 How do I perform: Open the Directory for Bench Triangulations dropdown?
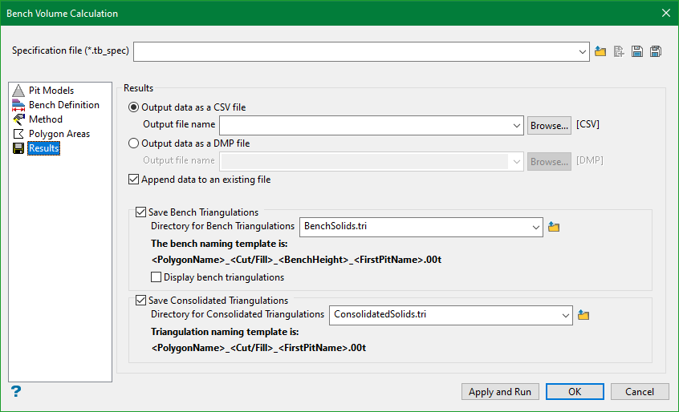535,227
